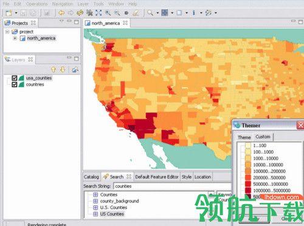Open the Selection tool dropdown arrow
This screenshot has height=226, width=304.
[172, 13]
